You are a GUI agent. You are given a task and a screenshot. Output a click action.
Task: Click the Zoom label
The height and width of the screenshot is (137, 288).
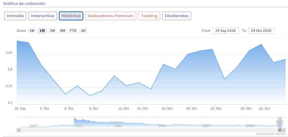click(21, 31)
